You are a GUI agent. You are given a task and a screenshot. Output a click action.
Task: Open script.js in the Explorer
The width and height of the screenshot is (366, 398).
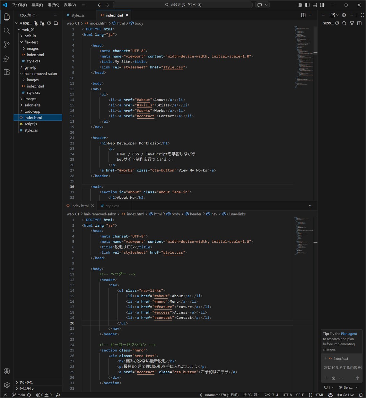38,124
